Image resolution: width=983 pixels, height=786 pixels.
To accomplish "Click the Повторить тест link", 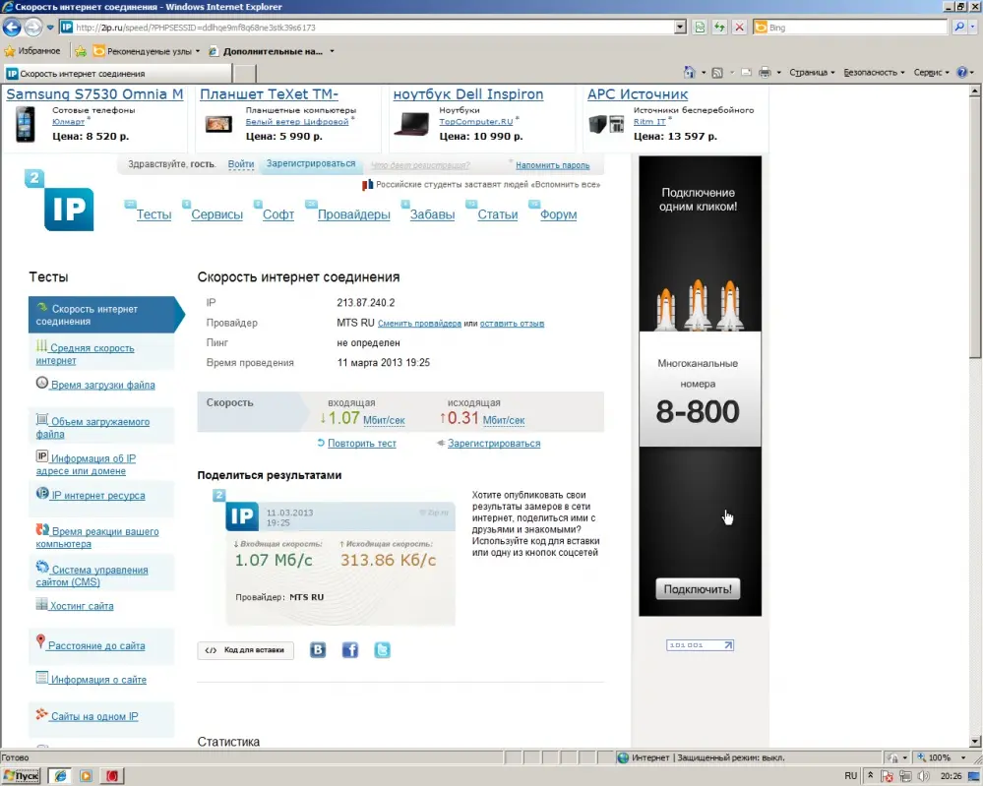I will point(361,443).
